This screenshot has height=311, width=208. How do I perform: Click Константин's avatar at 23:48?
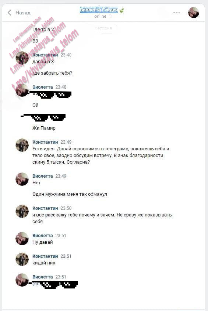(x=22, y=58)
